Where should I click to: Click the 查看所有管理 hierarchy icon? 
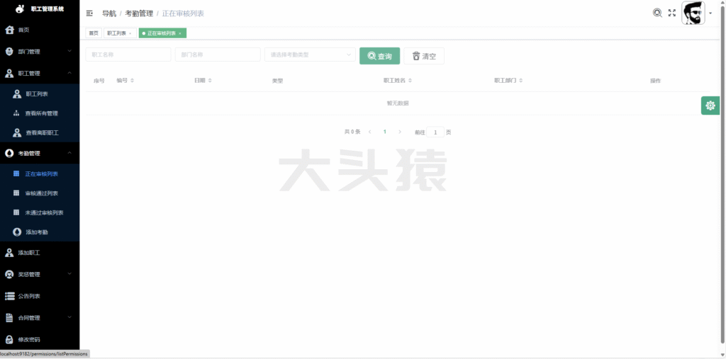tap(17, 113)
